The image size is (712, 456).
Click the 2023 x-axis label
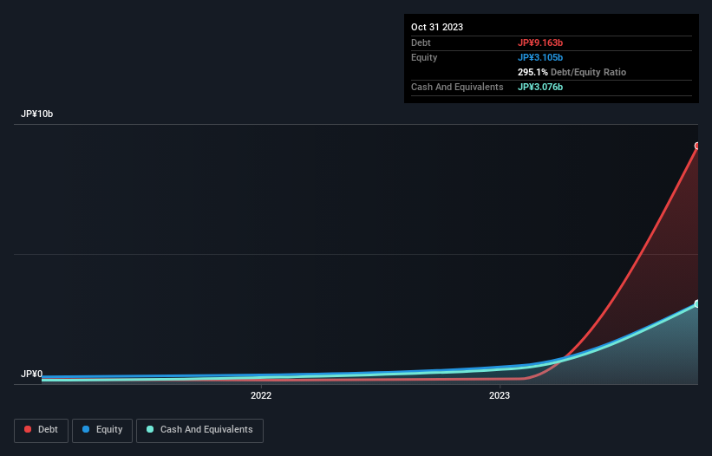point(500,395)
